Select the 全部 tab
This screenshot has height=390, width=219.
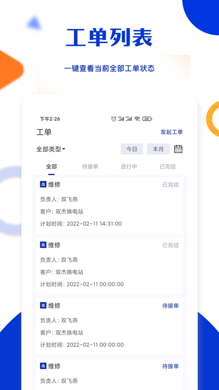[x=52, y=166]
